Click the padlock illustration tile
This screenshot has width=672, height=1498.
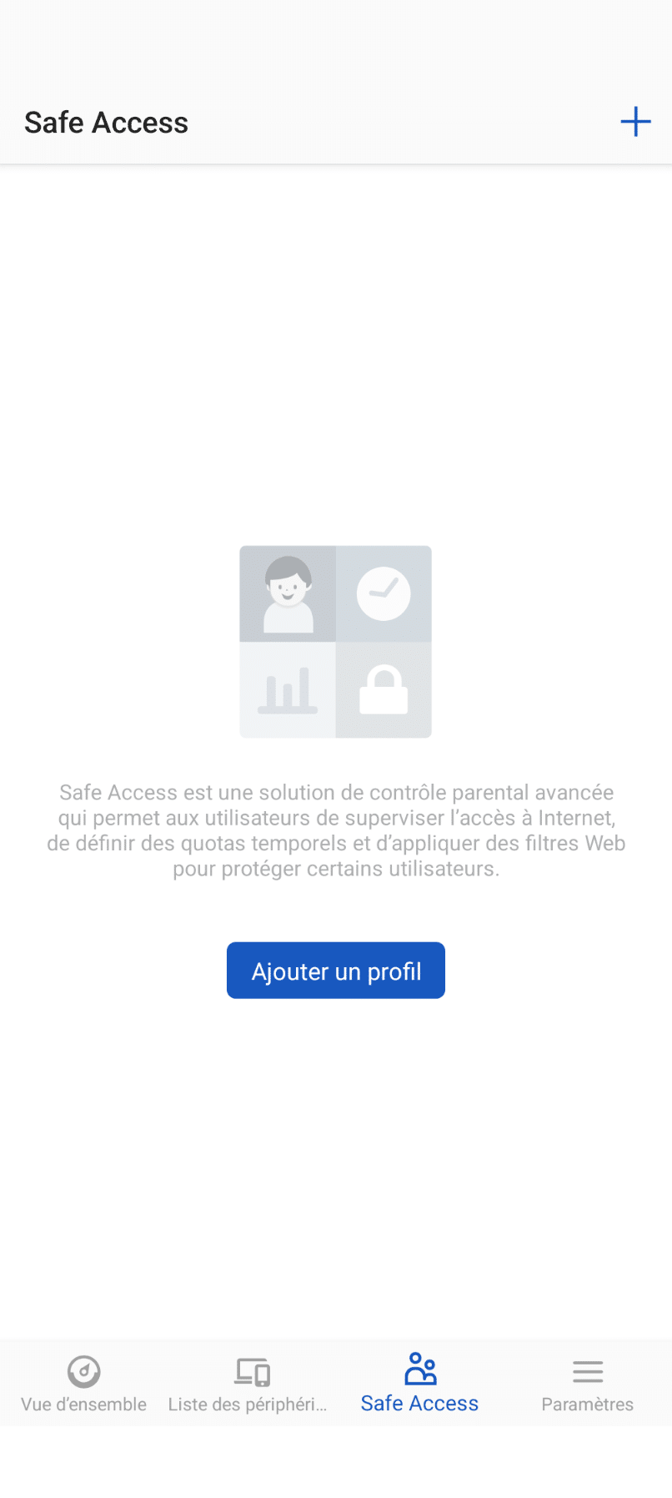click(x=384, y=690)
